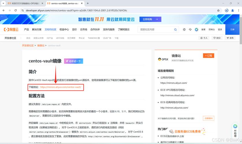
Task: Click the 立即提问 button
Action: coord(209,118)
